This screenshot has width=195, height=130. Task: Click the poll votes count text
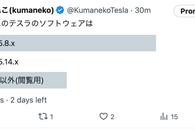[x=2, y=100]
